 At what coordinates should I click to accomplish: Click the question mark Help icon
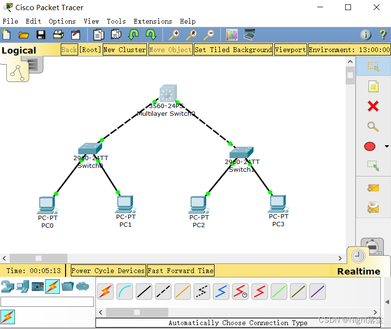[383, 35]
